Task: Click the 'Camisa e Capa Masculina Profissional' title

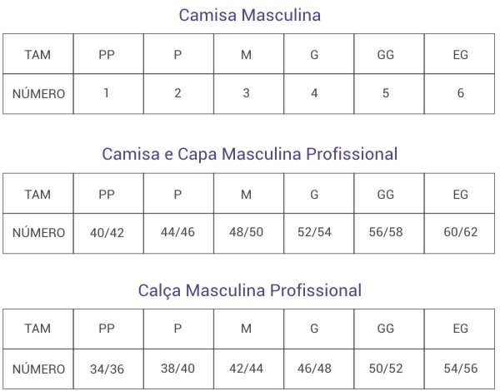Action: [250, 154]
